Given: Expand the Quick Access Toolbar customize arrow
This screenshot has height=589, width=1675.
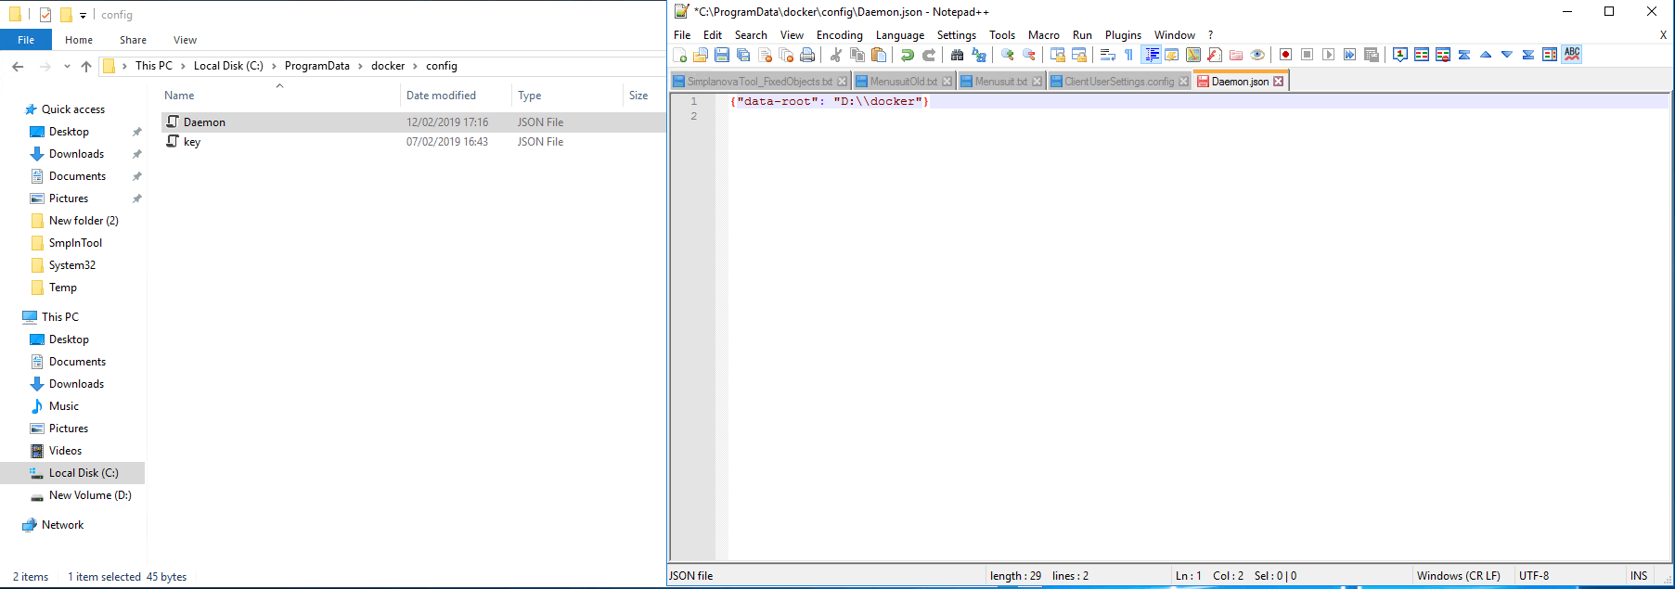Looking at the screenshot, I should [x=83, y=15].
